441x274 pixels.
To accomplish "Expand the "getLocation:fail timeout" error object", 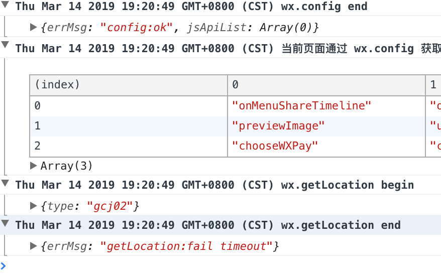I will coord(34,245).
